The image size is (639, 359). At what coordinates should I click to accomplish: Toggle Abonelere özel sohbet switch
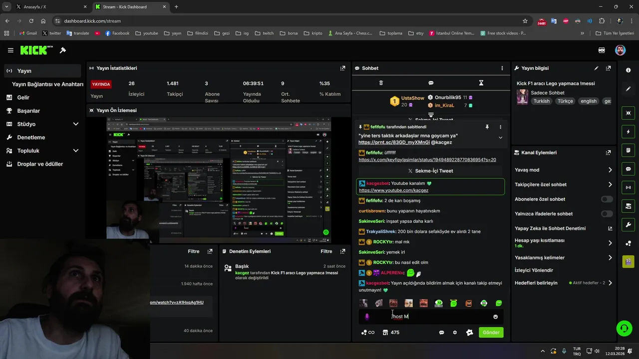coord(607,199)
